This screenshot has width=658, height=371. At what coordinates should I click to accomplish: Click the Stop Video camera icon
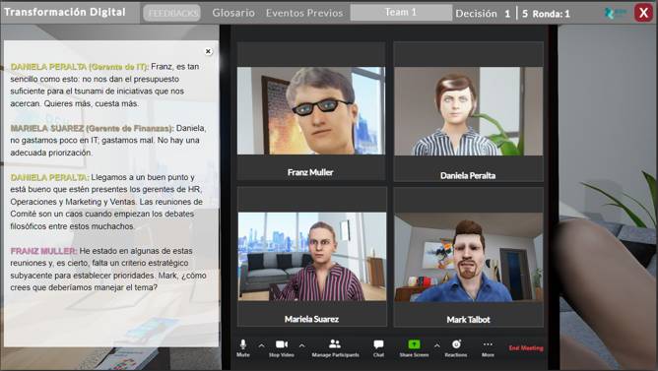tap(282, 344)
